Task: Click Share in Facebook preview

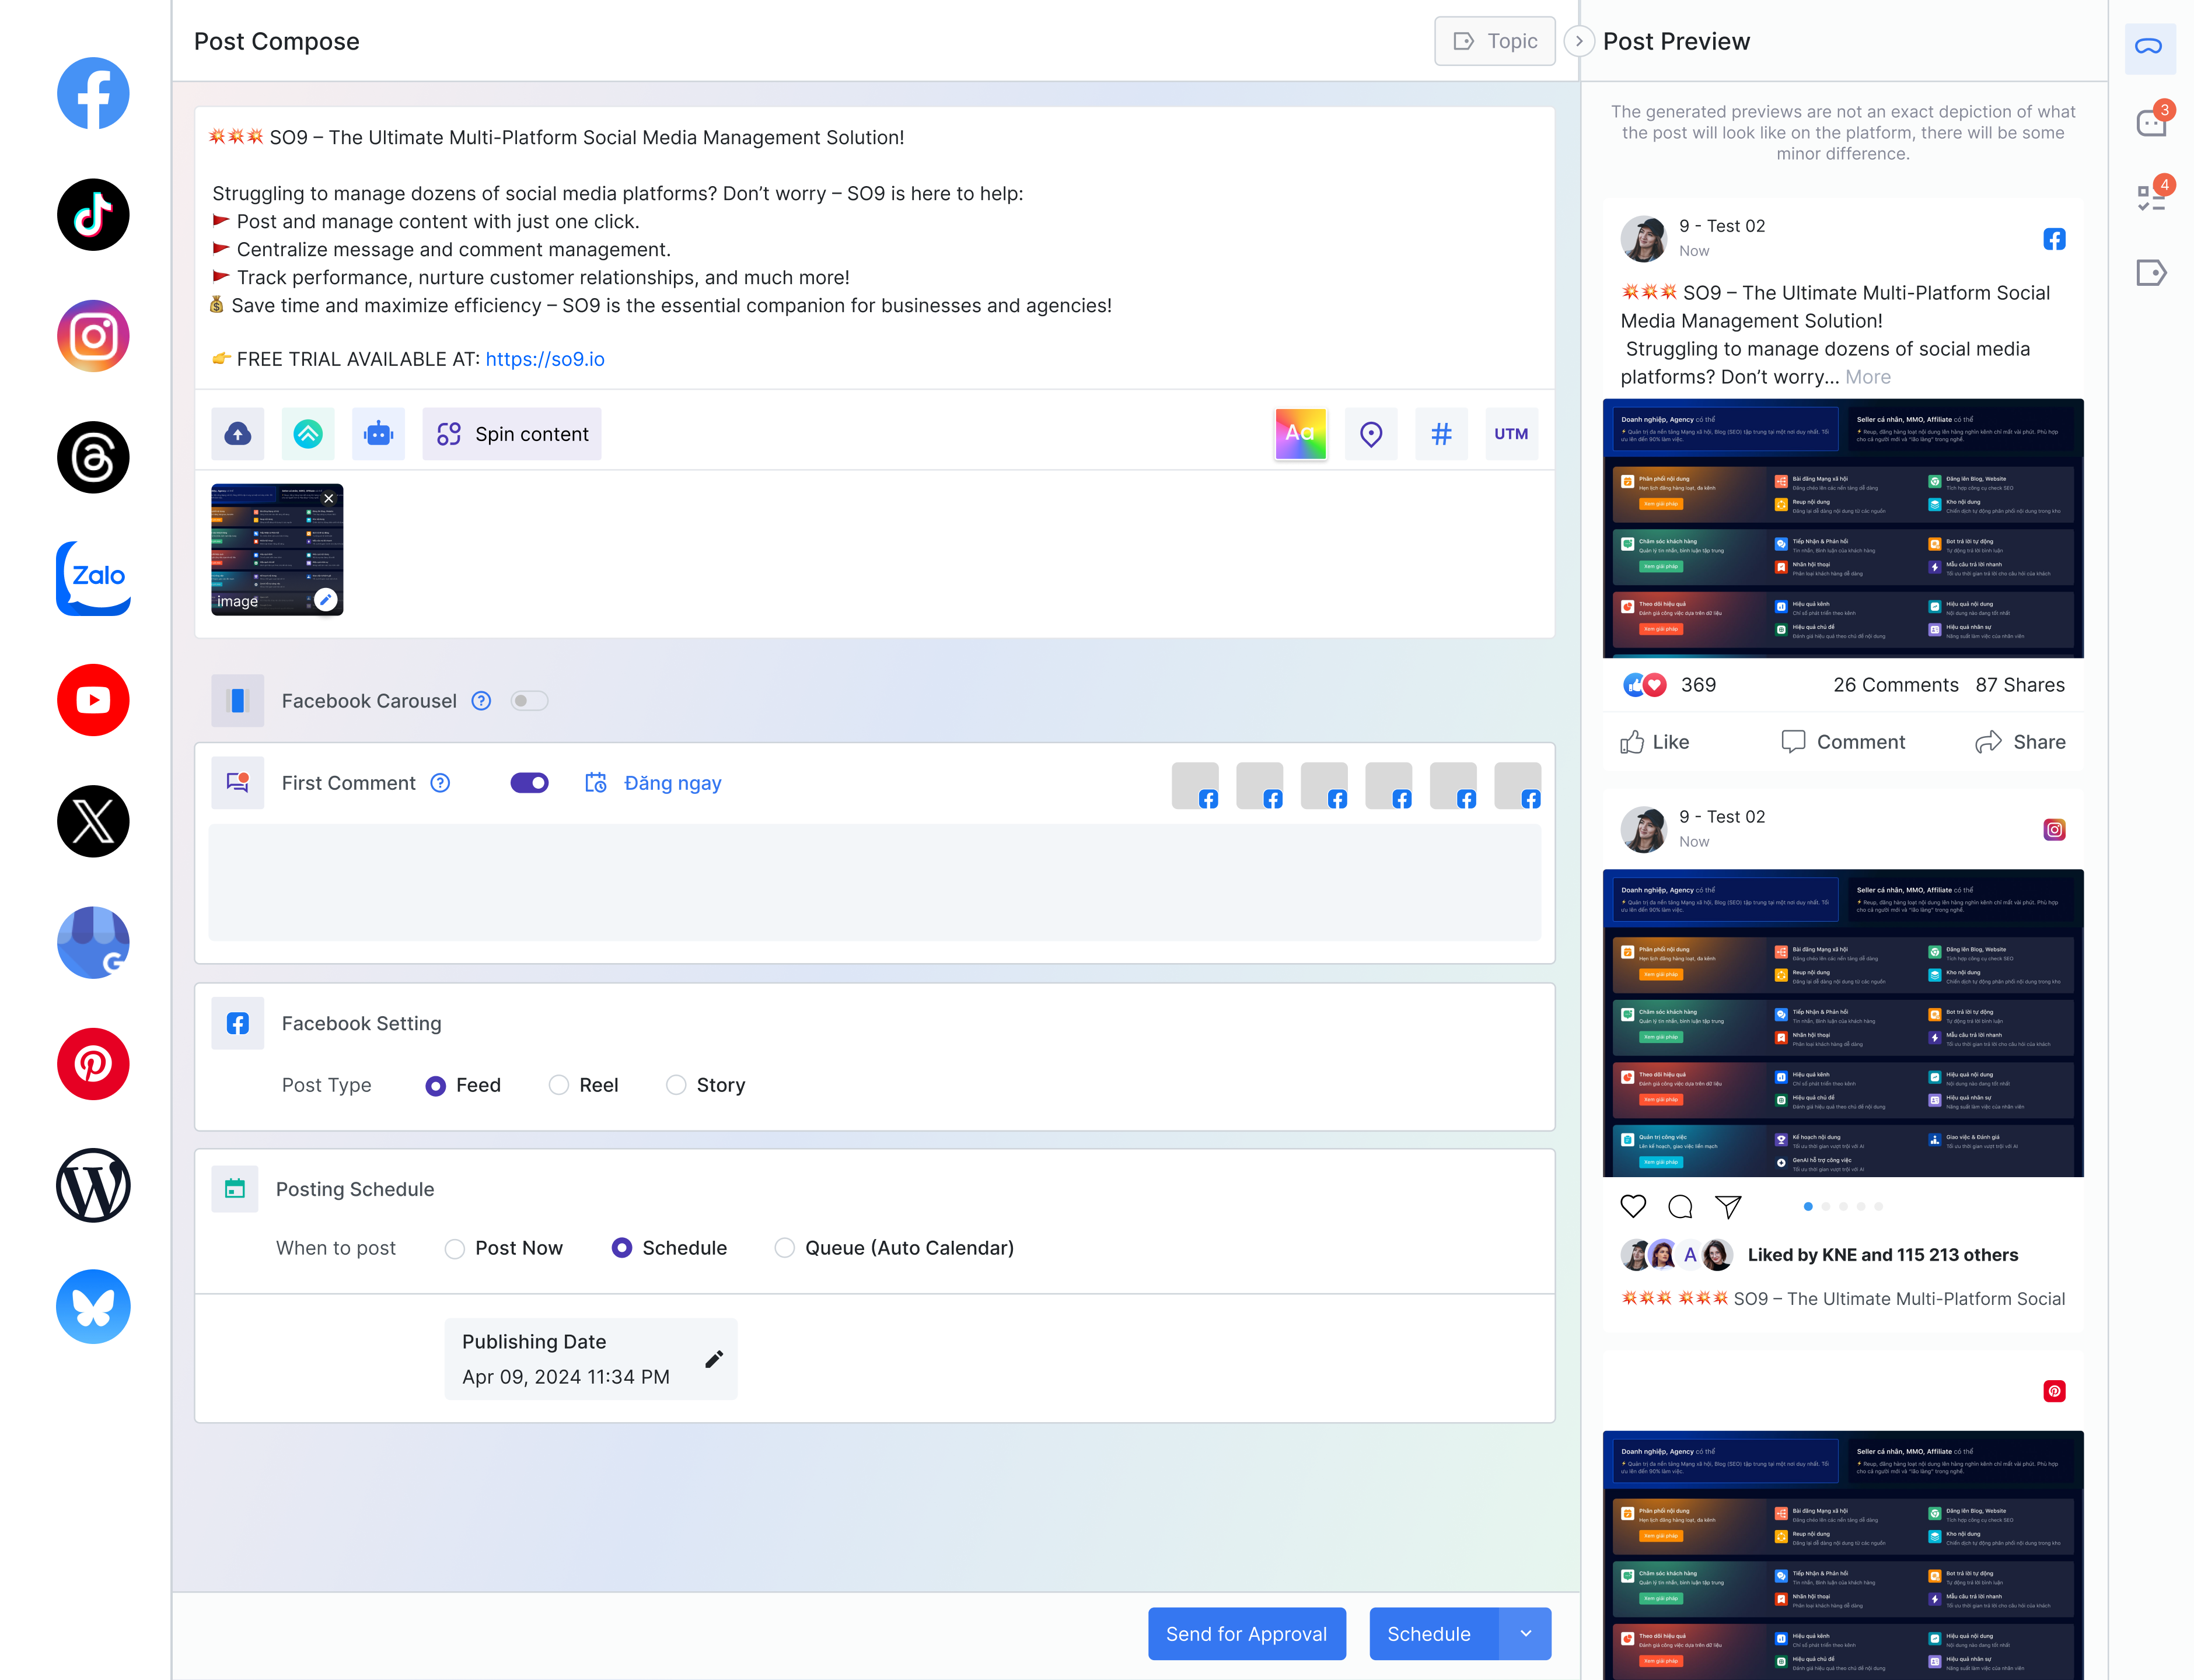Action: [2020, 742]
